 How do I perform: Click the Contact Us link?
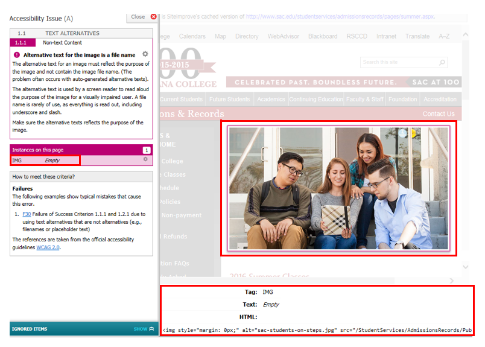pyautogui.click(x=439, y=113)
